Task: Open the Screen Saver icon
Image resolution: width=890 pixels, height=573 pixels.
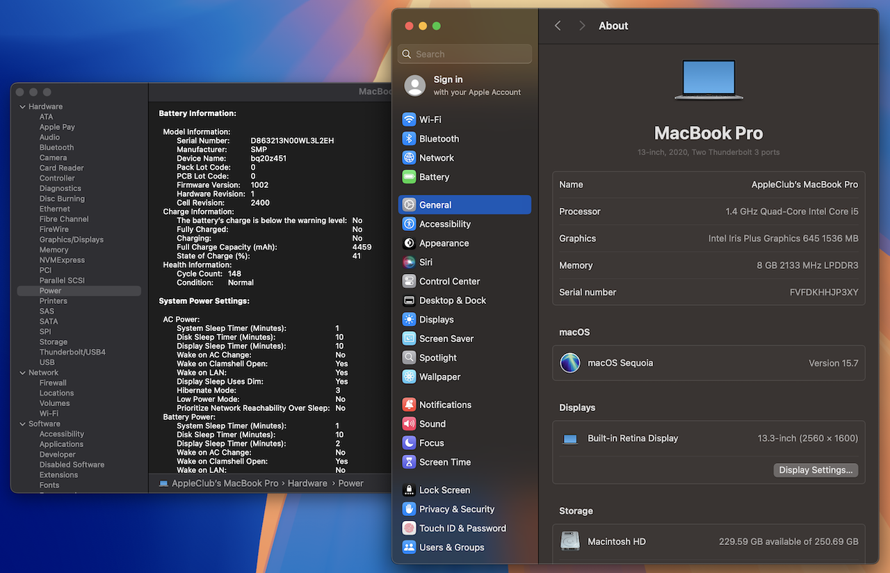Action: pos(409,339)
